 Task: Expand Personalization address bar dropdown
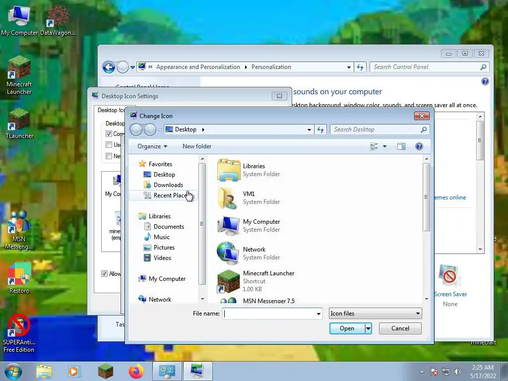349,67
